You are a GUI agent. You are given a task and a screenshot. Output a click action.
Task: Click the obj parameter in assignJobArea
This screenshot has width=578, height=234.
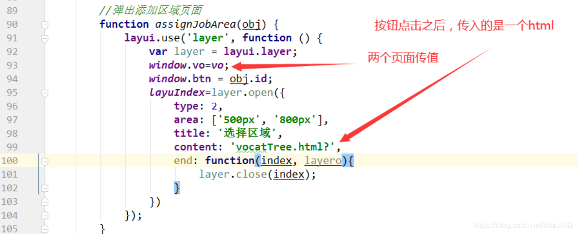coord(249,25)
